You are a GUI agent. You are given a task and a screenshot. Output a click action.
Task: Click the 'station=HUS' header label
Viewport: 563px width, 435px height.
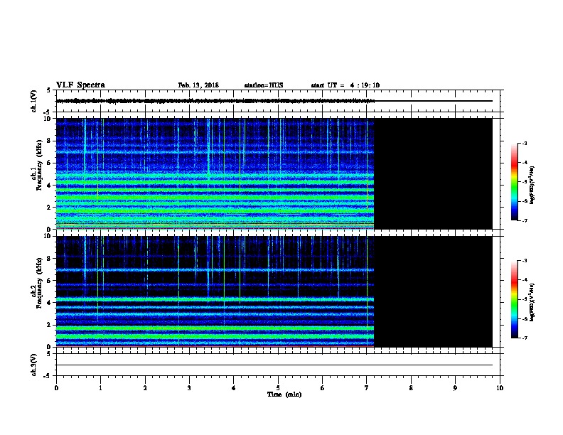tap(264, 85)
